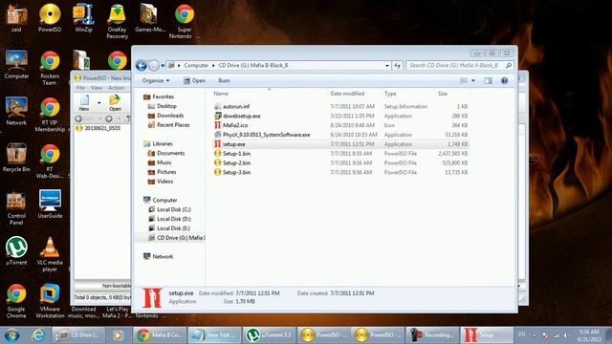This screenshot has width=612, height=344.
Task: Open Internet Explorer from the taskbar
Action: click(x=38, y=335)
